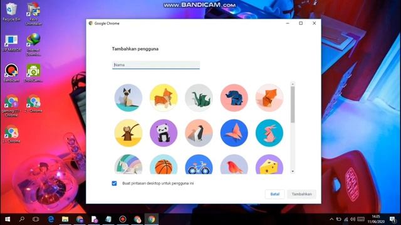This screenshot has height=225, width=401.
Task: Open the notification center
Action: click(x=393, y=219)
